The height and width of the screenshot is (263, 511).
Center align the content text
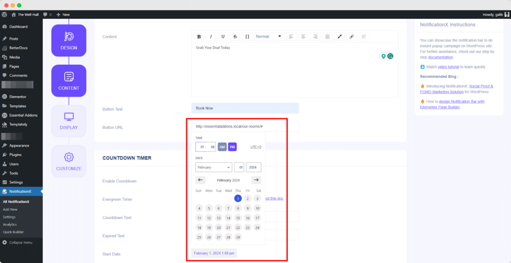pyautogui.click(x=303, y=37)
